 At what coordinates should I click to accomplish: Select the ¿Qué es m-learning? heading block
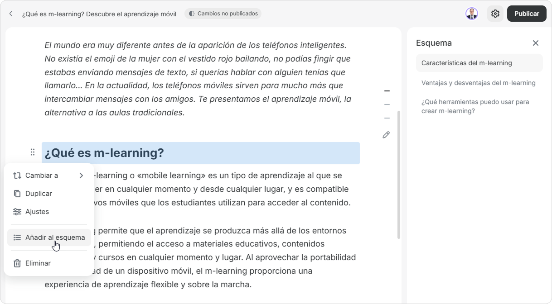pyautogui.click(x=200, y=153)
